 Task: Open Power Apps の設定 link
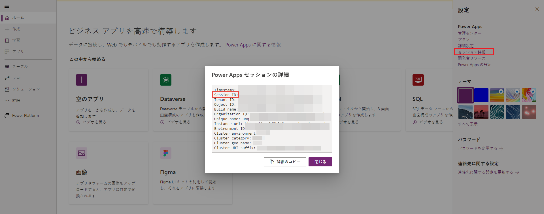475,65
